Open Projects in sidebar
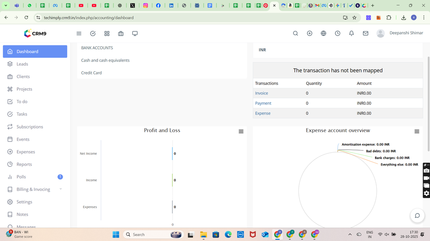Image resolution: width=430 pixels, height=241 pixels. click(x=35, y=89)
